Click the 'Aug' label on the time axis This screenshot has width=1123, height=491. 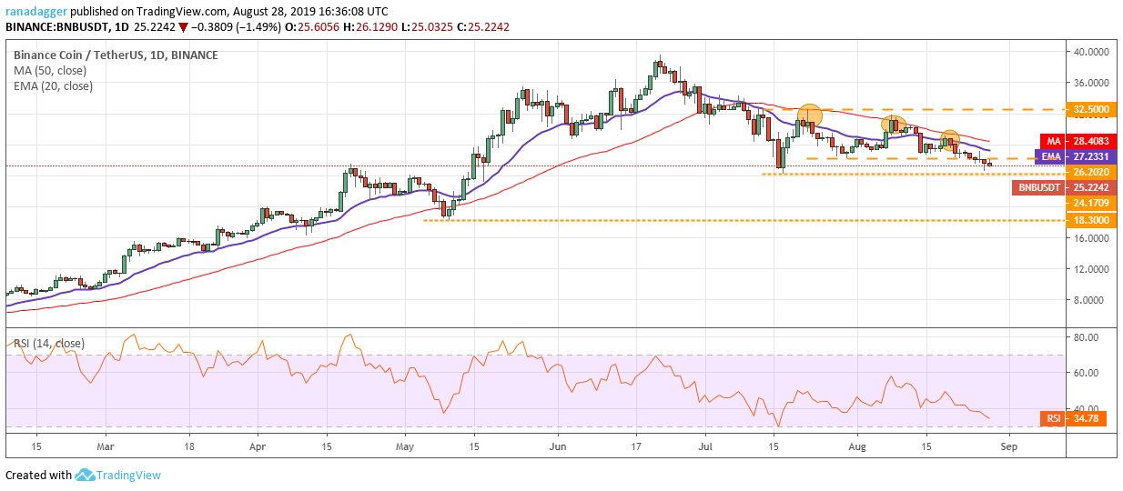pos(859,447)
